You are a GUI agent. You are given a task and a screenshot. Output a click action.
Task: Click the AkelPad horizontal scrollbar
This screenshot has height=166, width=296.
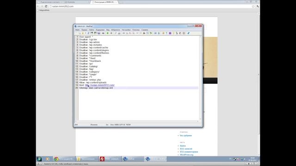pos(137,121)
